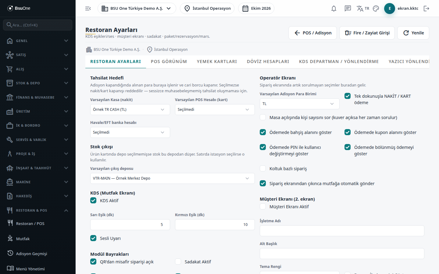Switch to POS GÖRÜNÜM tab
The height and width of the screenshot is (274, 439).
coord(169,61)
